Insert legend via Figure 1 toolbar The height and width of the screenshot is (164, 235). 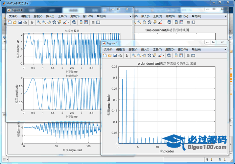coord(86,22)
